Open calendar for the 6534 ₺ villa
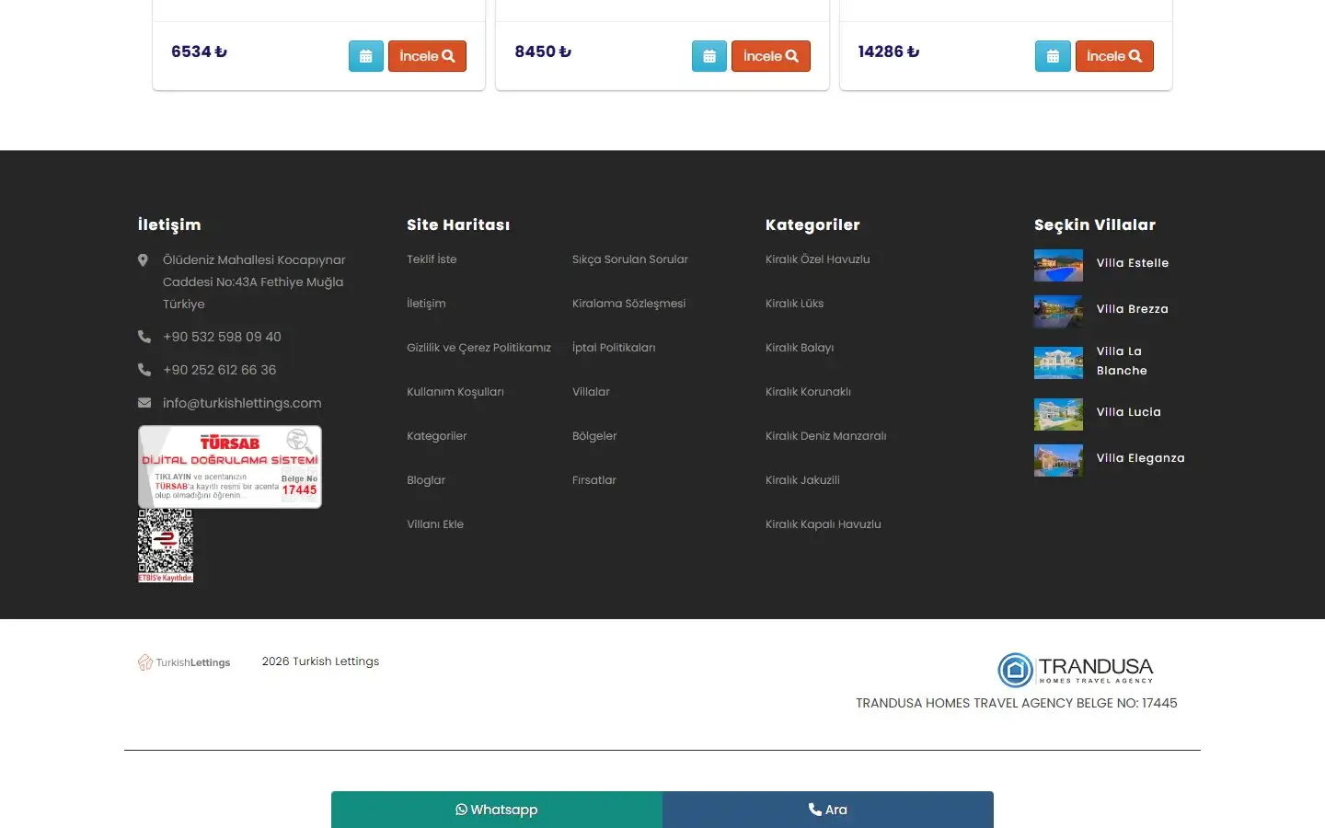Image resolution: width=1325 pixels, height=828 pixels. click(x=365, y=56)
